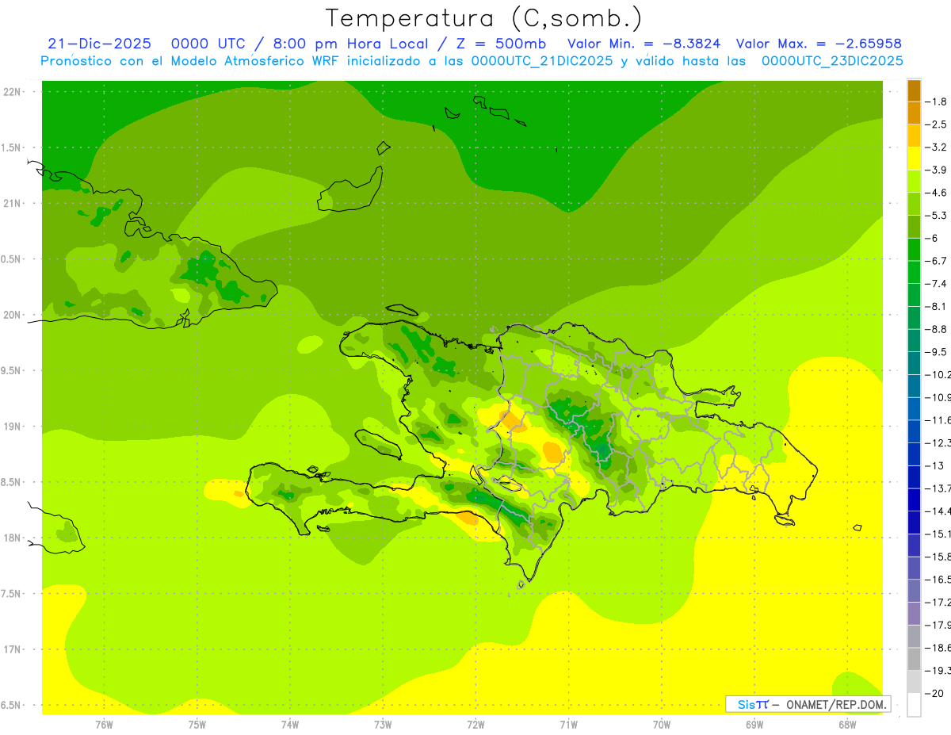Screen dimensions: 951x735
Task: Click the olive swatch between -5.3 and -6
Action: pos(914,227)
